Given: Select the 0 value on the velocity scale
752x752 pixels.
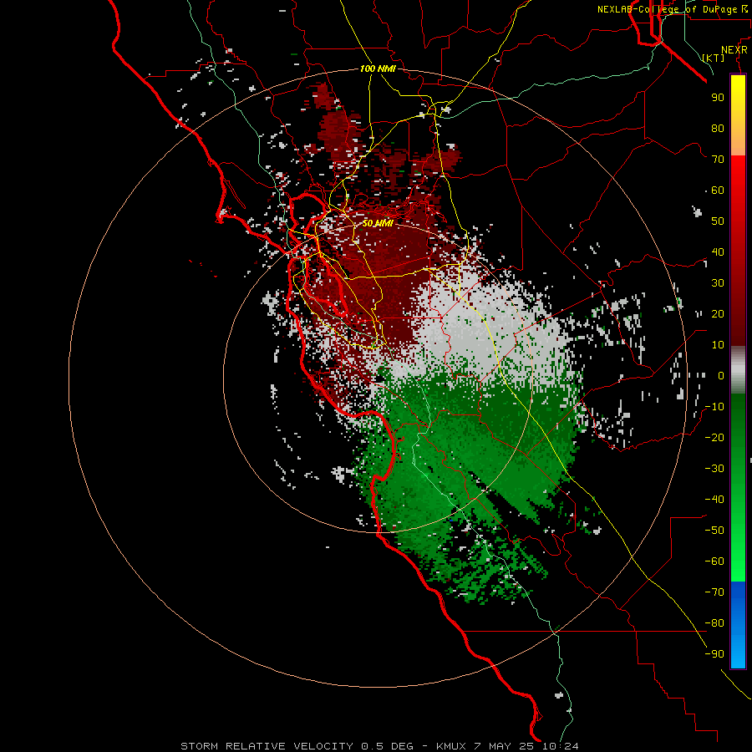Looking at the screenshot, I should point(721,375).
